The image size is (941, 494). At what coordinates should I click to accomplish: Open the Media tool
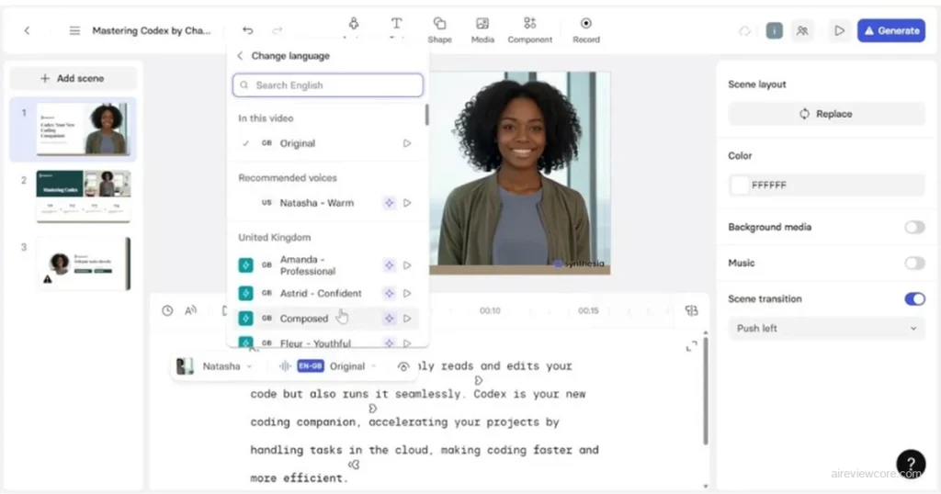tap(482, 30)
